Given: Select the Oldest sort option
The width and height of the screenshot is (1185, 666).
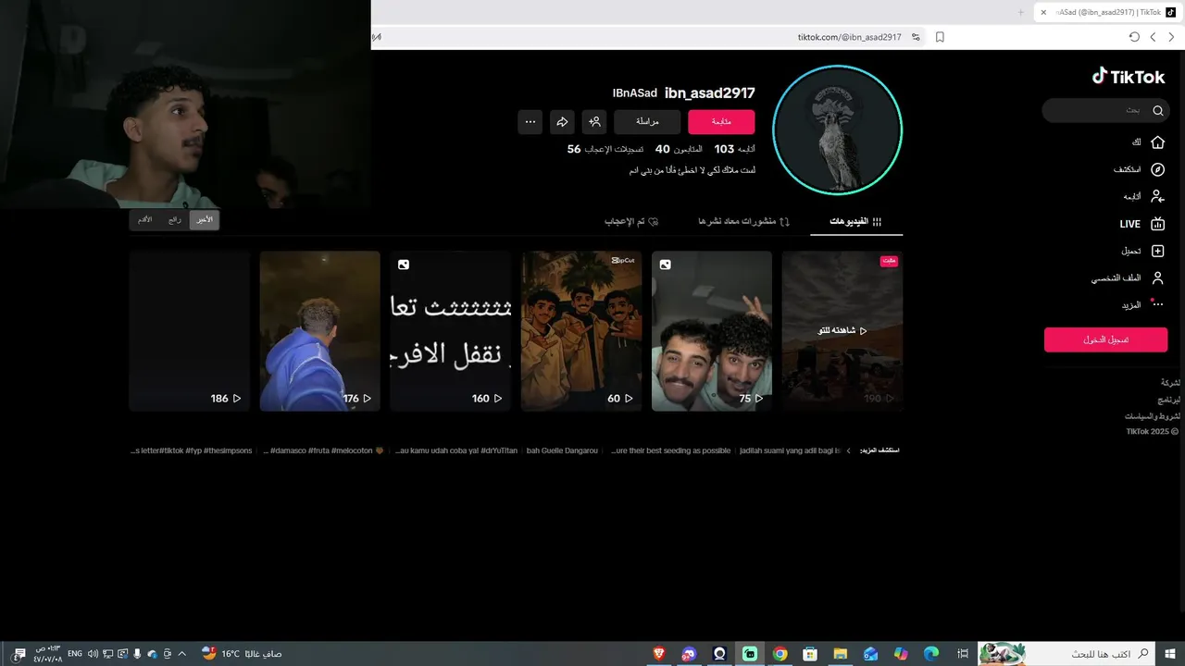Looking at the screenshot, I should [x=145, y=220].
